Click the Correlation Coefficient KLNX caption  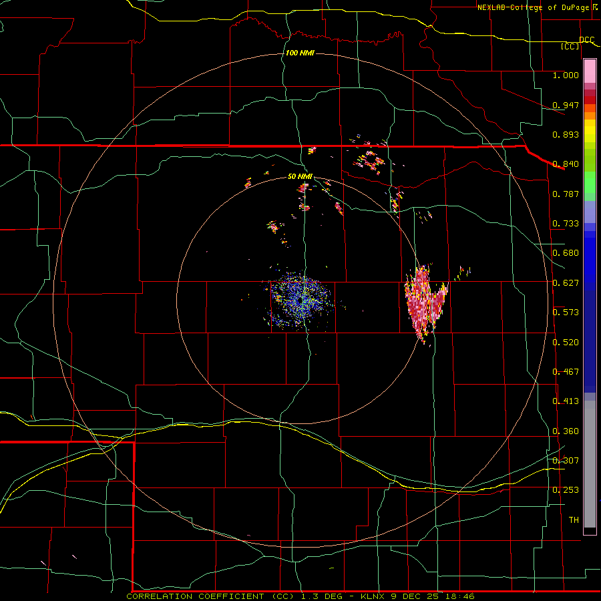[300, 596]
